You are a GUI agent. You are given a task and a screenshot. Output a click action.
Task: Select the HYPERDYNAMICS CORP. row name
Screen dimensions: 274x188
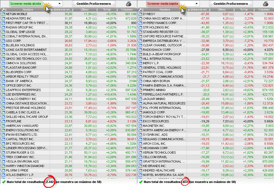coord(160,23)
